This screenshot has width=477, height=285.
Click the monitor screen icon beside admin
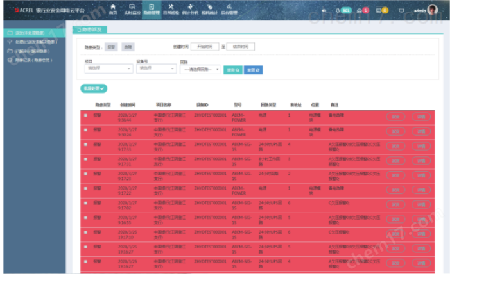[402, 10]
